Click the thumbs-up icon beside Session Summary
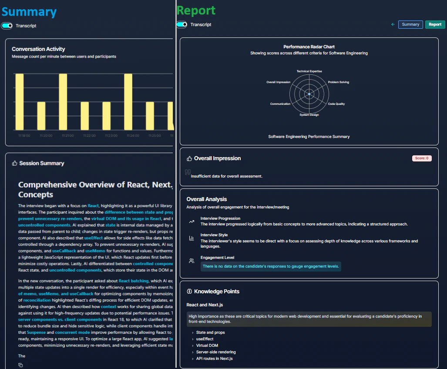This screenshot has height=369, width=447. (x=15, y=163)
